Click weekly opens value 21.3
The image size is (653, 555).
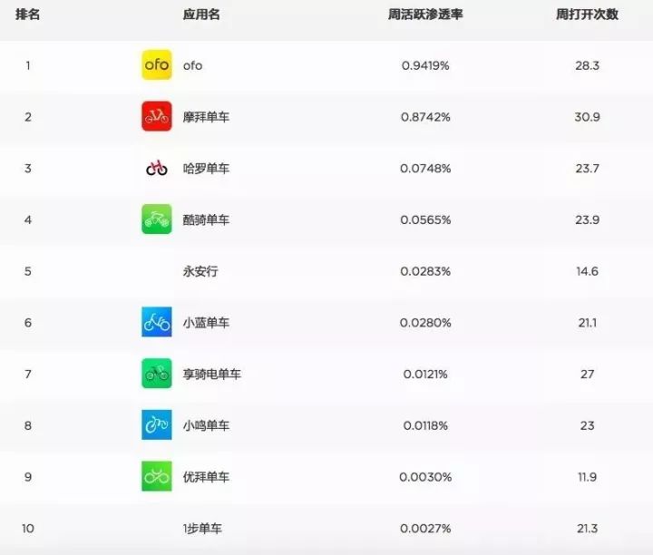[587, 529]
